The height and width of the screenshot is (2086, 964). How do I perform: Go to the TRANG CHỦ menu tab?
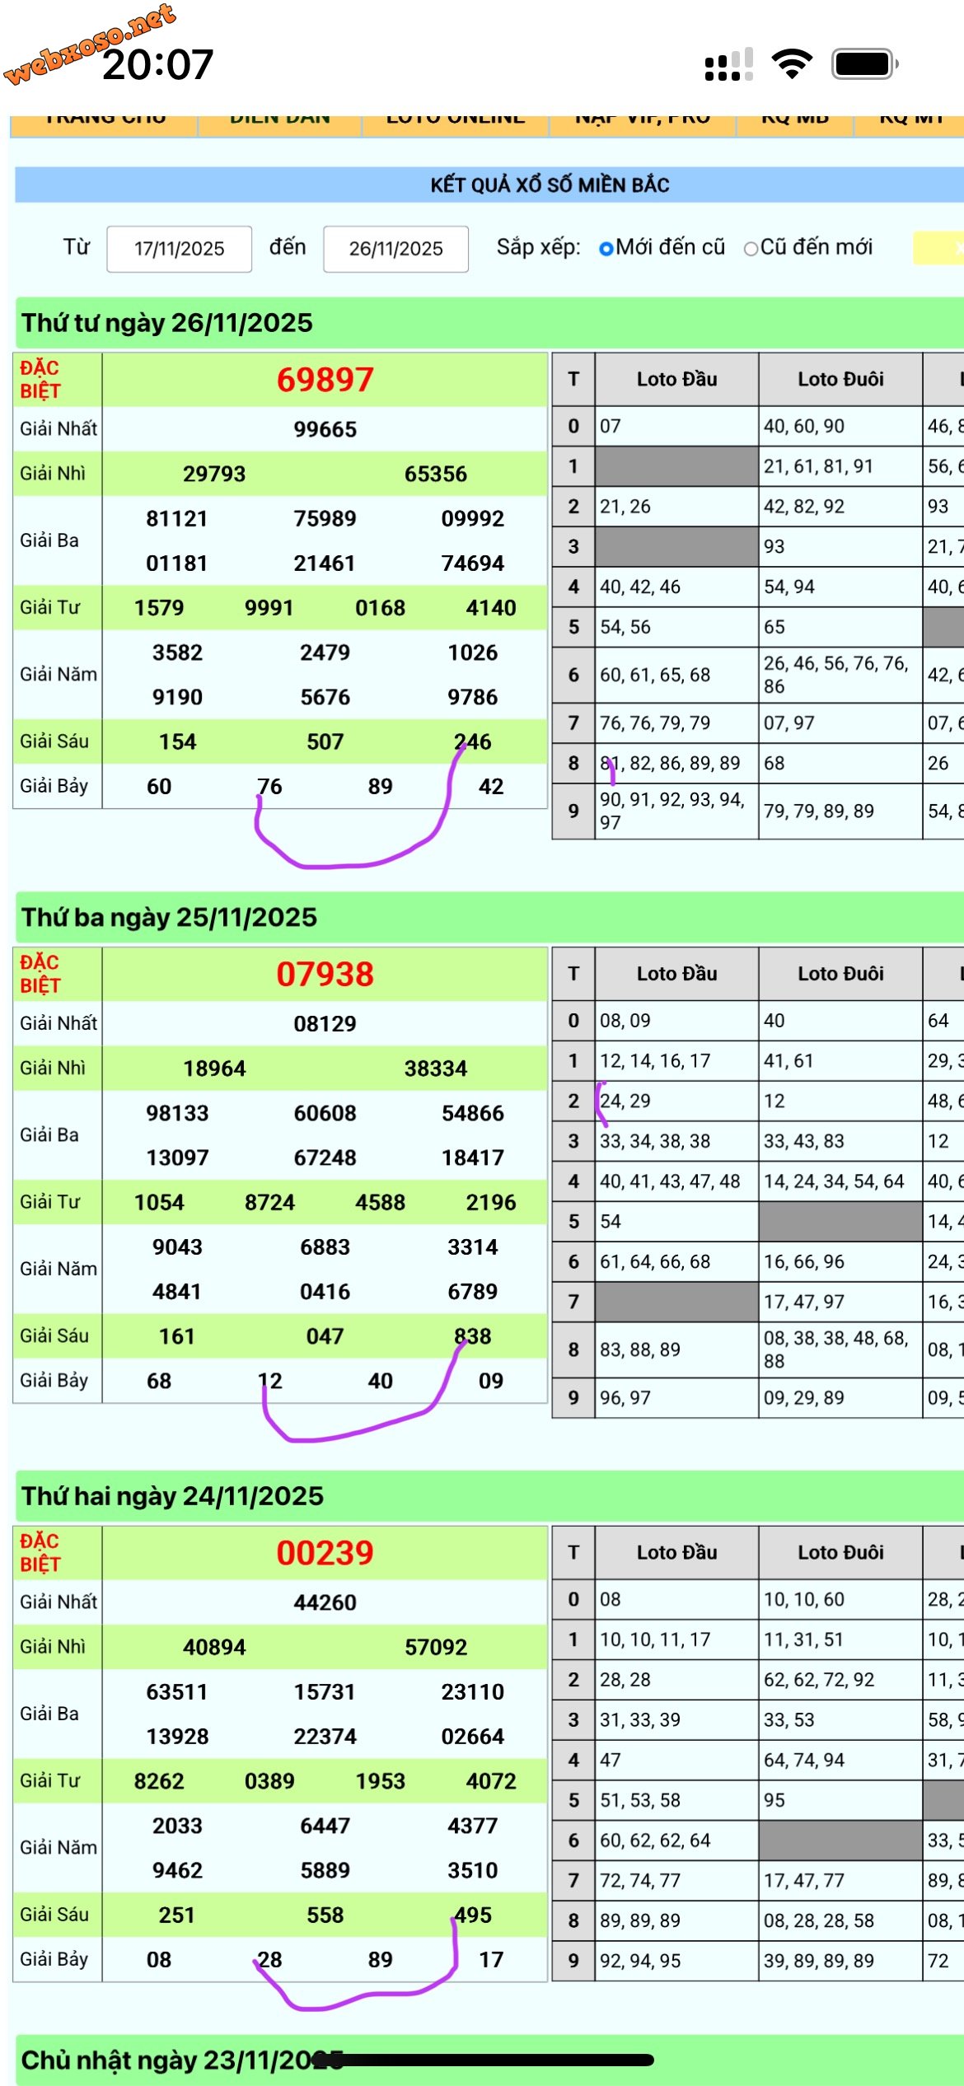pos(105,121)
